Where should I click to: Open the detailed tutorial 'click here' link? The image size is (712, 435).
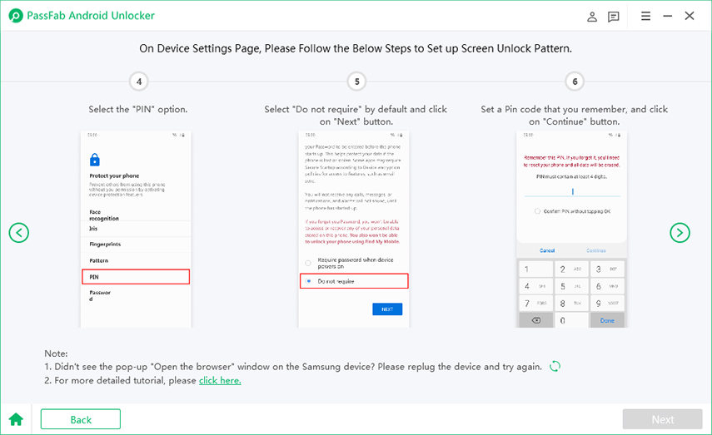coord(220,381)
